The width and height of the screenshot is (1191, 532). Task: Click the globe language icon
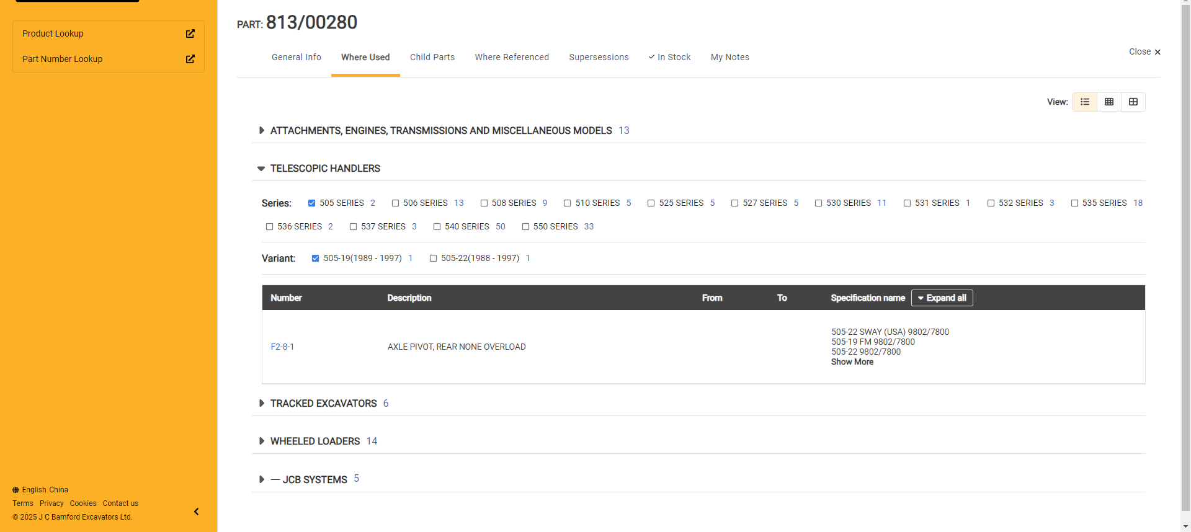[16, 490]
